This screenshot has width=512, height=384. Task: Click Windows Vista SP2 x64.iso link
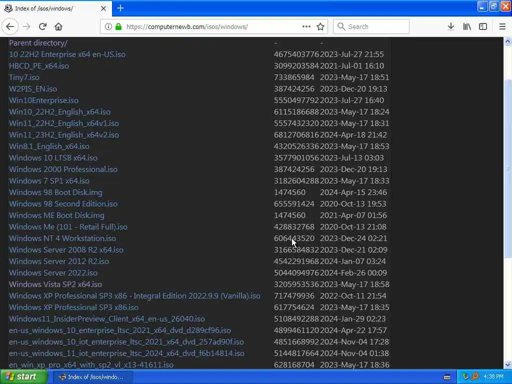[55, 284]
